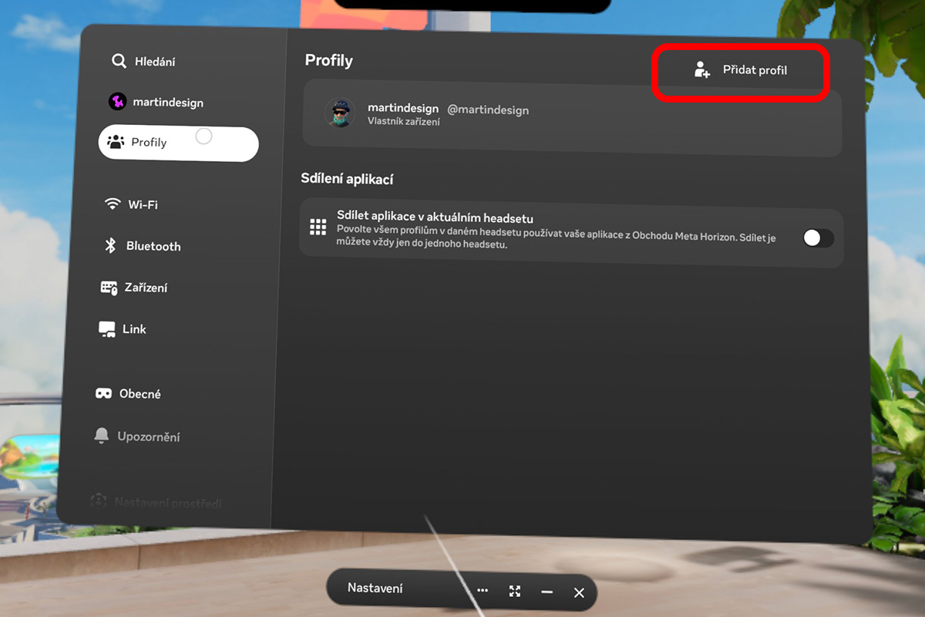Viewport: 925px width, 617px height.
Task: Open the martindesign owner profile row
Action: [x=570, y=114]
